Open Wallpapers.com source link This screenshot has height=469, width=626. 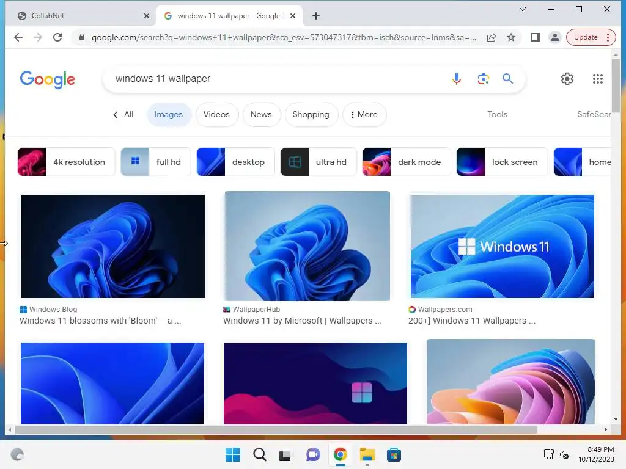440,310
